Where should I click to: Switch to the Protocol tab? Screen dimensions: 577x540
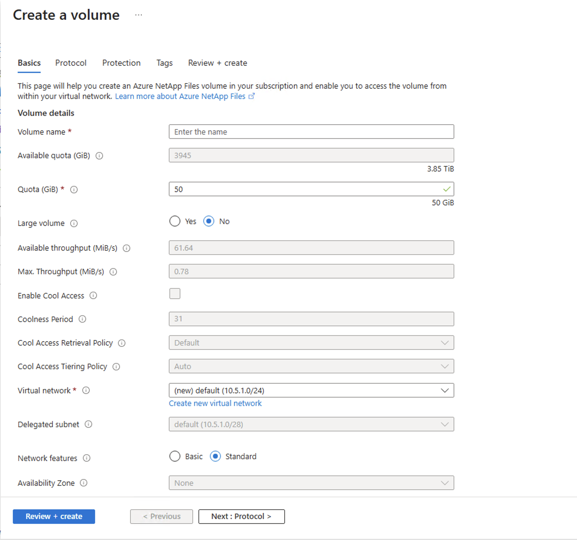[x=71, y=63]
